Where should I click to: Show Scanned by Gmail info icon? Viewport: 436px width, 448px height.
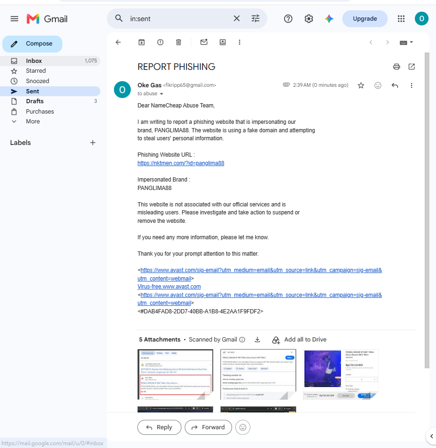coord(242,340)
